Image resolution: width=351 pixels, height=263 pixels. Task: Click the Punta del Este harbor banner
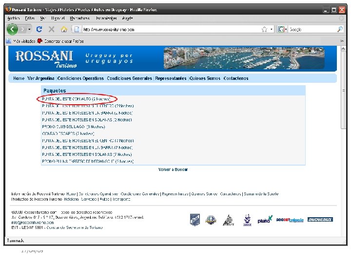pyautogui.click(x=244, y=58)
